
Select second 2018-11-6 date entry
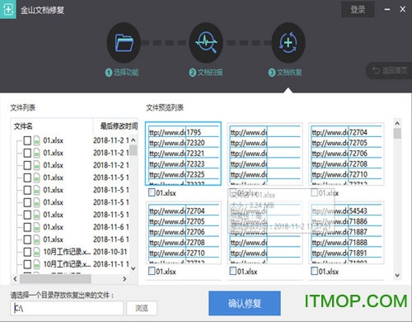click(111, 239)
